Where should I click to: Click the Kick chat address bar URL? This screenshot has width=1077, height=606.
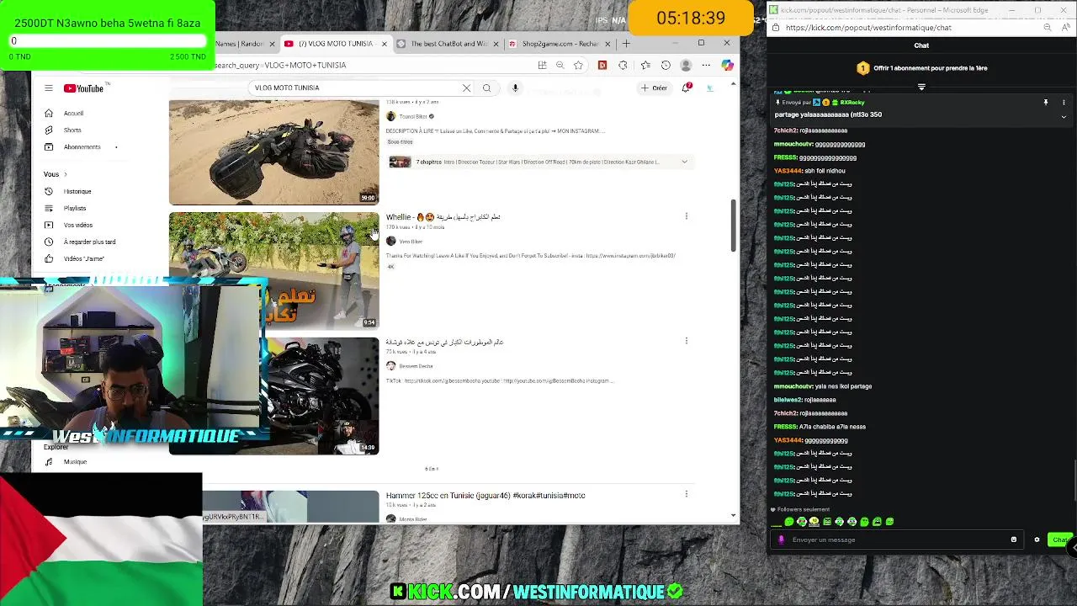[x=868, y=27]
